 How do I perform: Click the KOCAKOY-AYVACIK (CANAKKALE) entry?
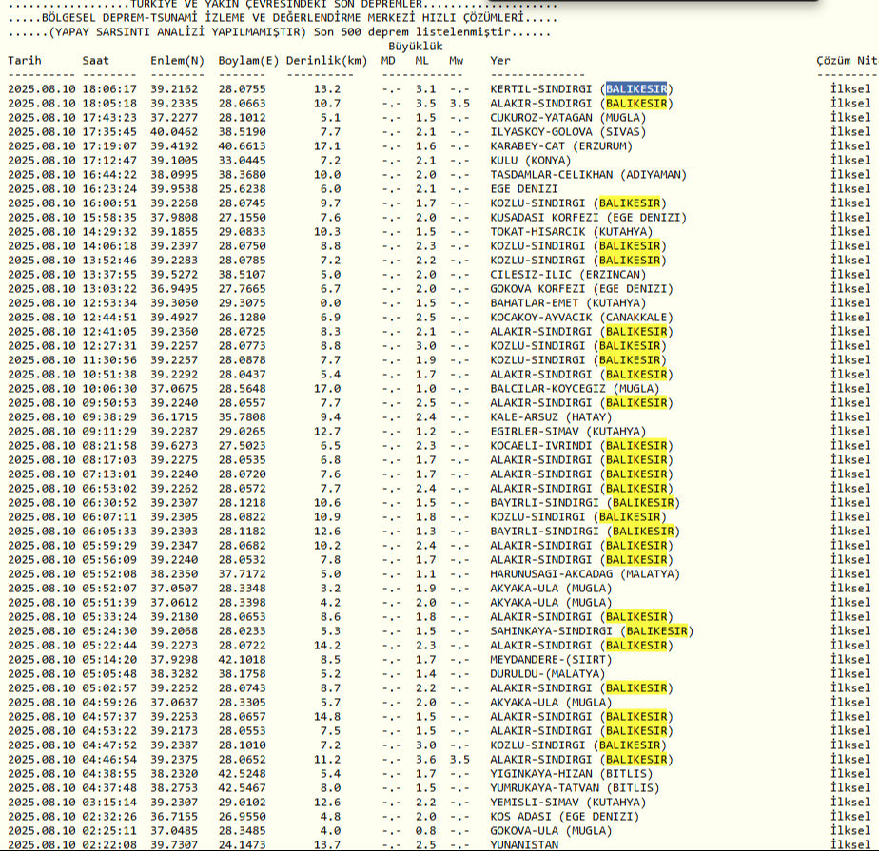[580, 318]
